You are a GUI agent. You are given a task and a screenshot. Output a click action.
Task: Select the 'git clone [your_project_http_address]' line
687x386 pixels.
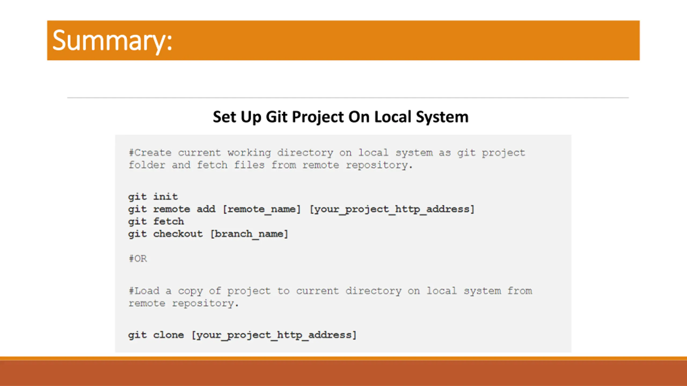pyautogui.click(x=242, y=335)
